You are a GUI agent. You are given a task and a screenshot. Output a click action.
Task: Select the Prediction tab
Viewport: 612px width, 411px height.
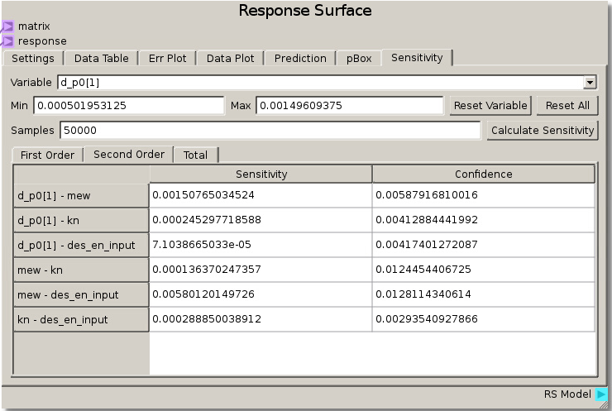[x=300, y=59]
